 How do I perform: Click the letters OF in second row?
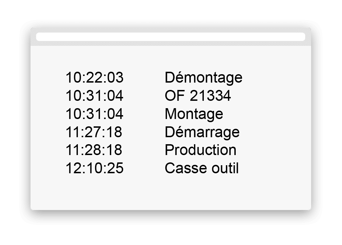[x=175, y=96]
